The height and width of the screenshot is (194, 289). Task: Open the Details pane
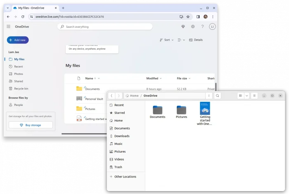coord(196,40)
